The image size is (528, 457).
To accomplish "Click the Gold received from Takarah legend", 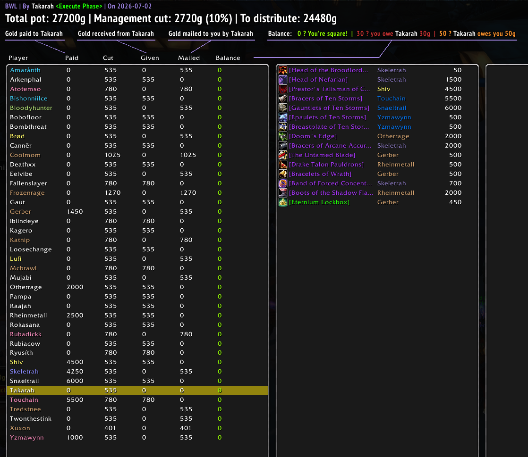I will [x=116, y=33].
